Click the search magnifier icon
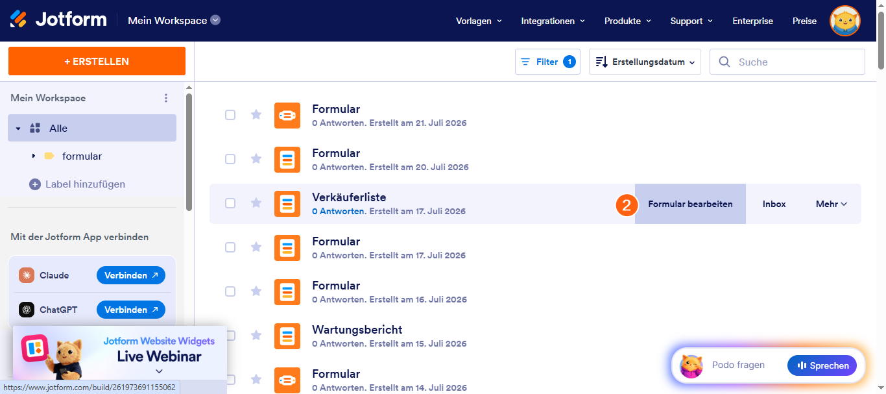886x394 pixels. (724, 62)
